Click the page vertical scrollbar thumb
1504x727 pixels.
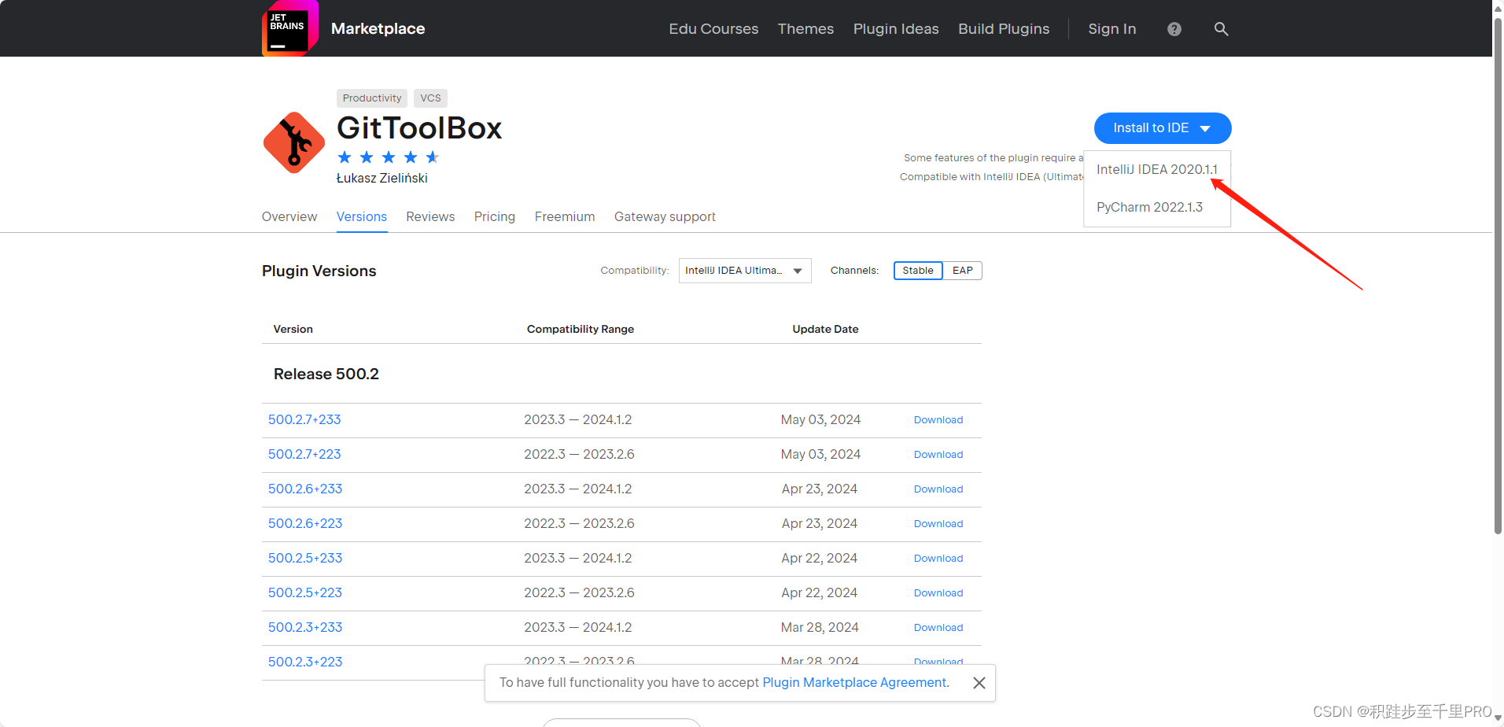1498,275
